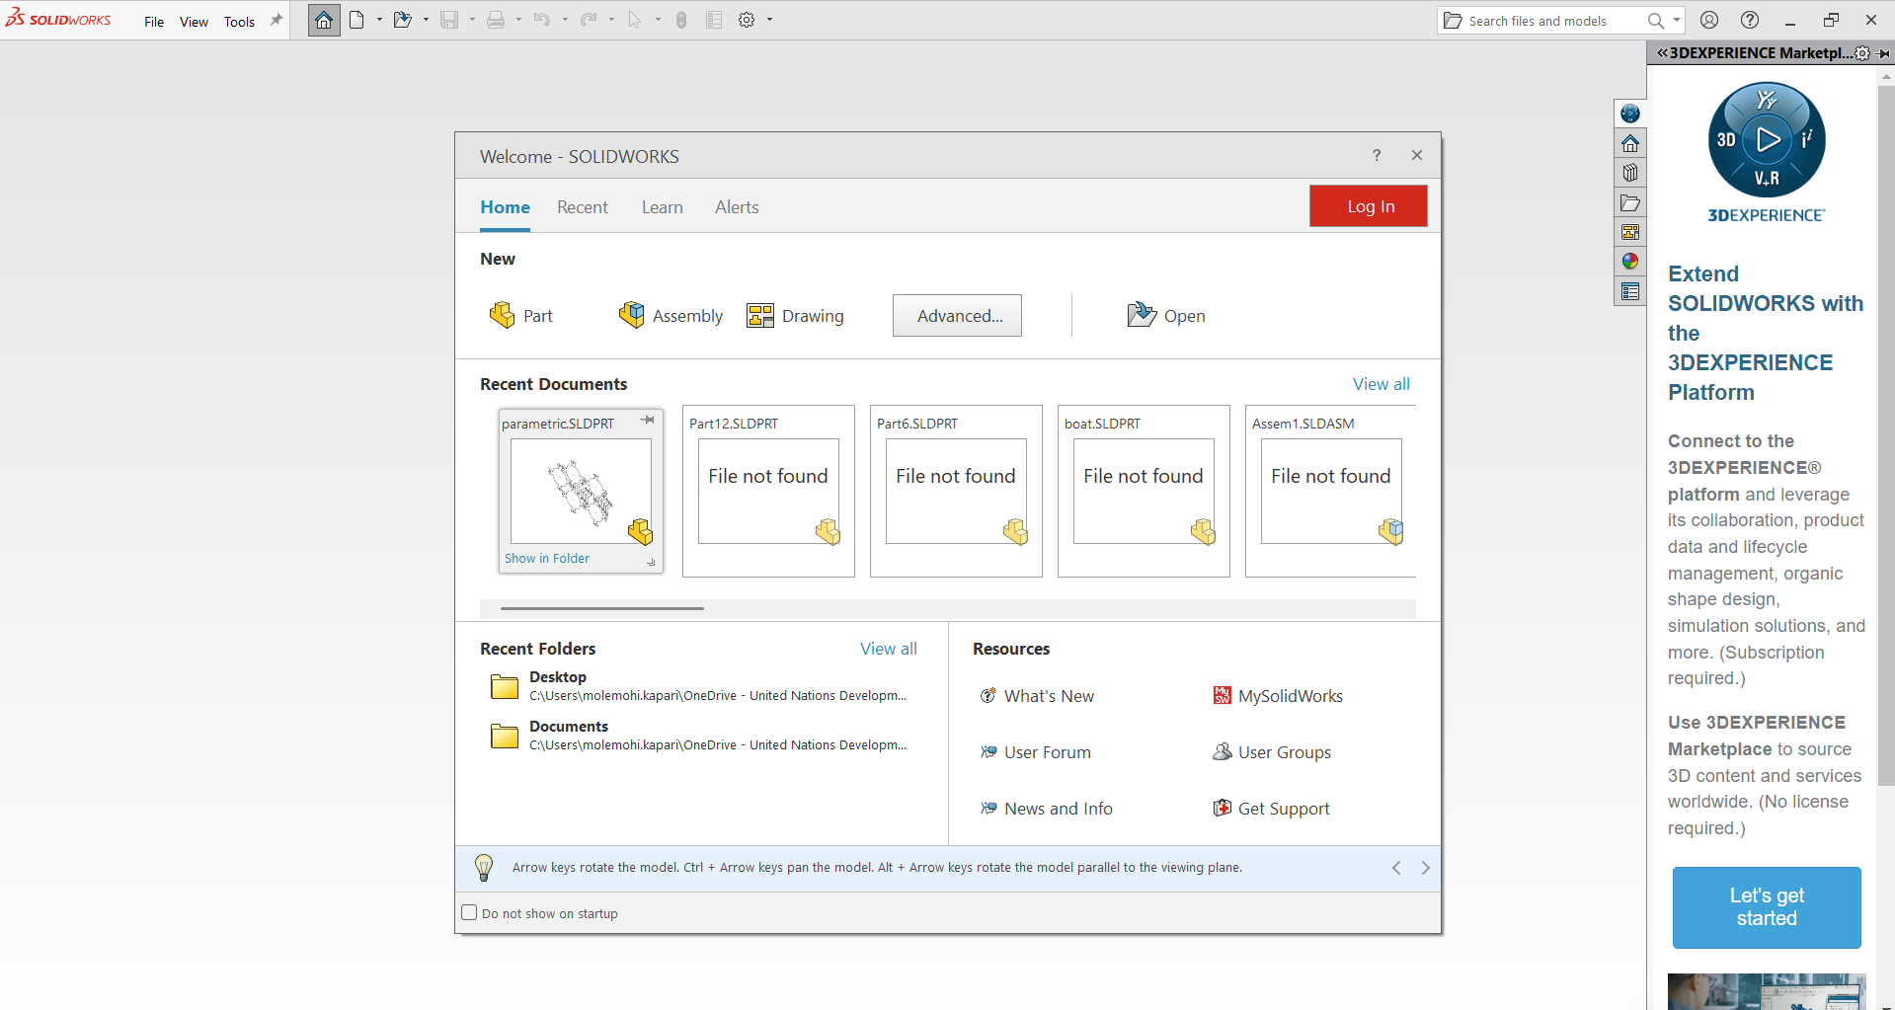Expand the Undo dropdown arrow

coord(565,20)
